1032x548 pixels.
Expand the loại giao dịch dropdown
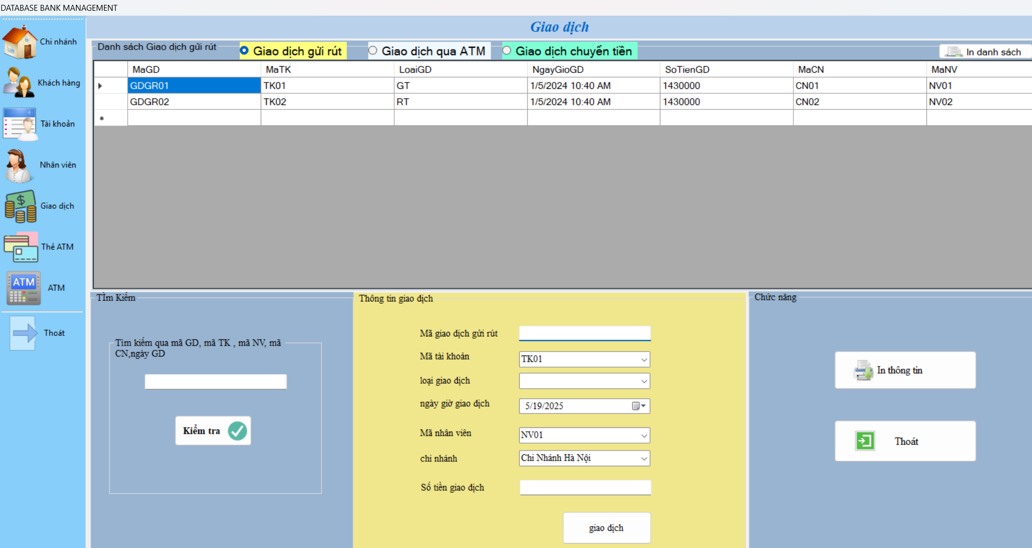[644, 381]
